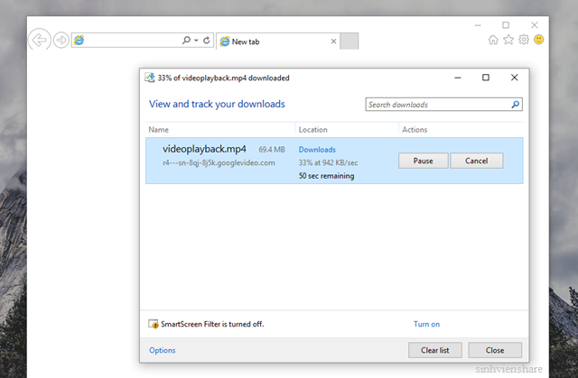
Task: Turn on SmartScreen Filter link
Action: 426,324
